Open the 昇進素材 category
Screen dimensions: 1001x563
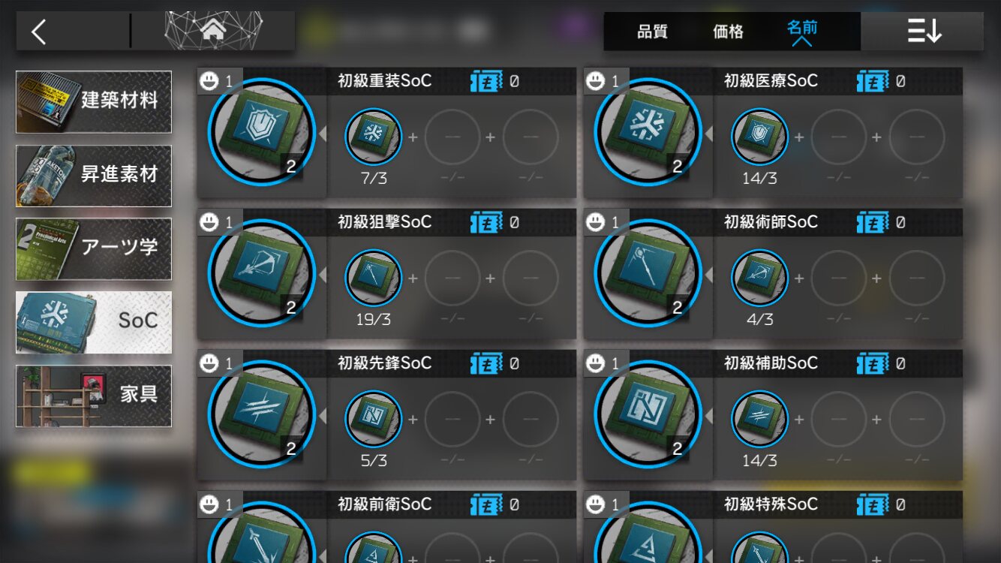94,175
